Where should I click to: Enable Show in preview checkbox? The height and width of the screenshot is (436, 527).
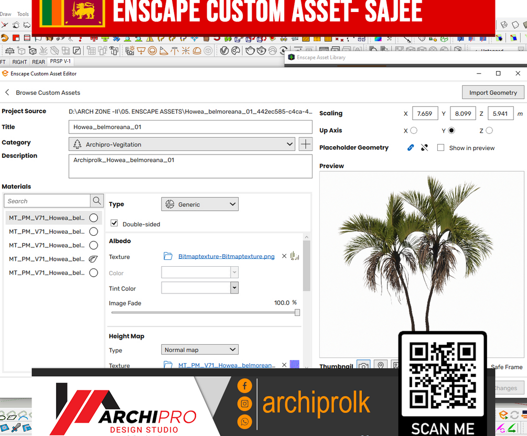440,147
